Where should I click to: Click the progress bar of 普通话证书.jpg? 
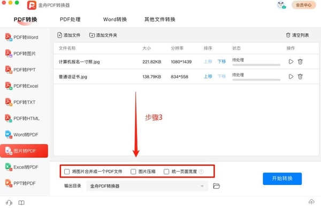click(256, 80)
